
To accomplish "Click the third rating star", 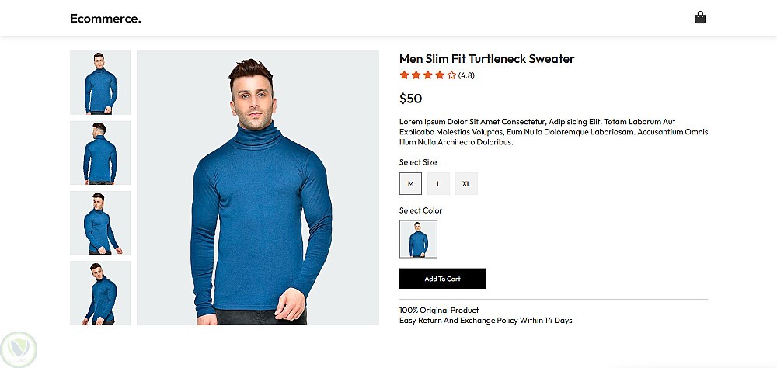I will click(427, 75).
